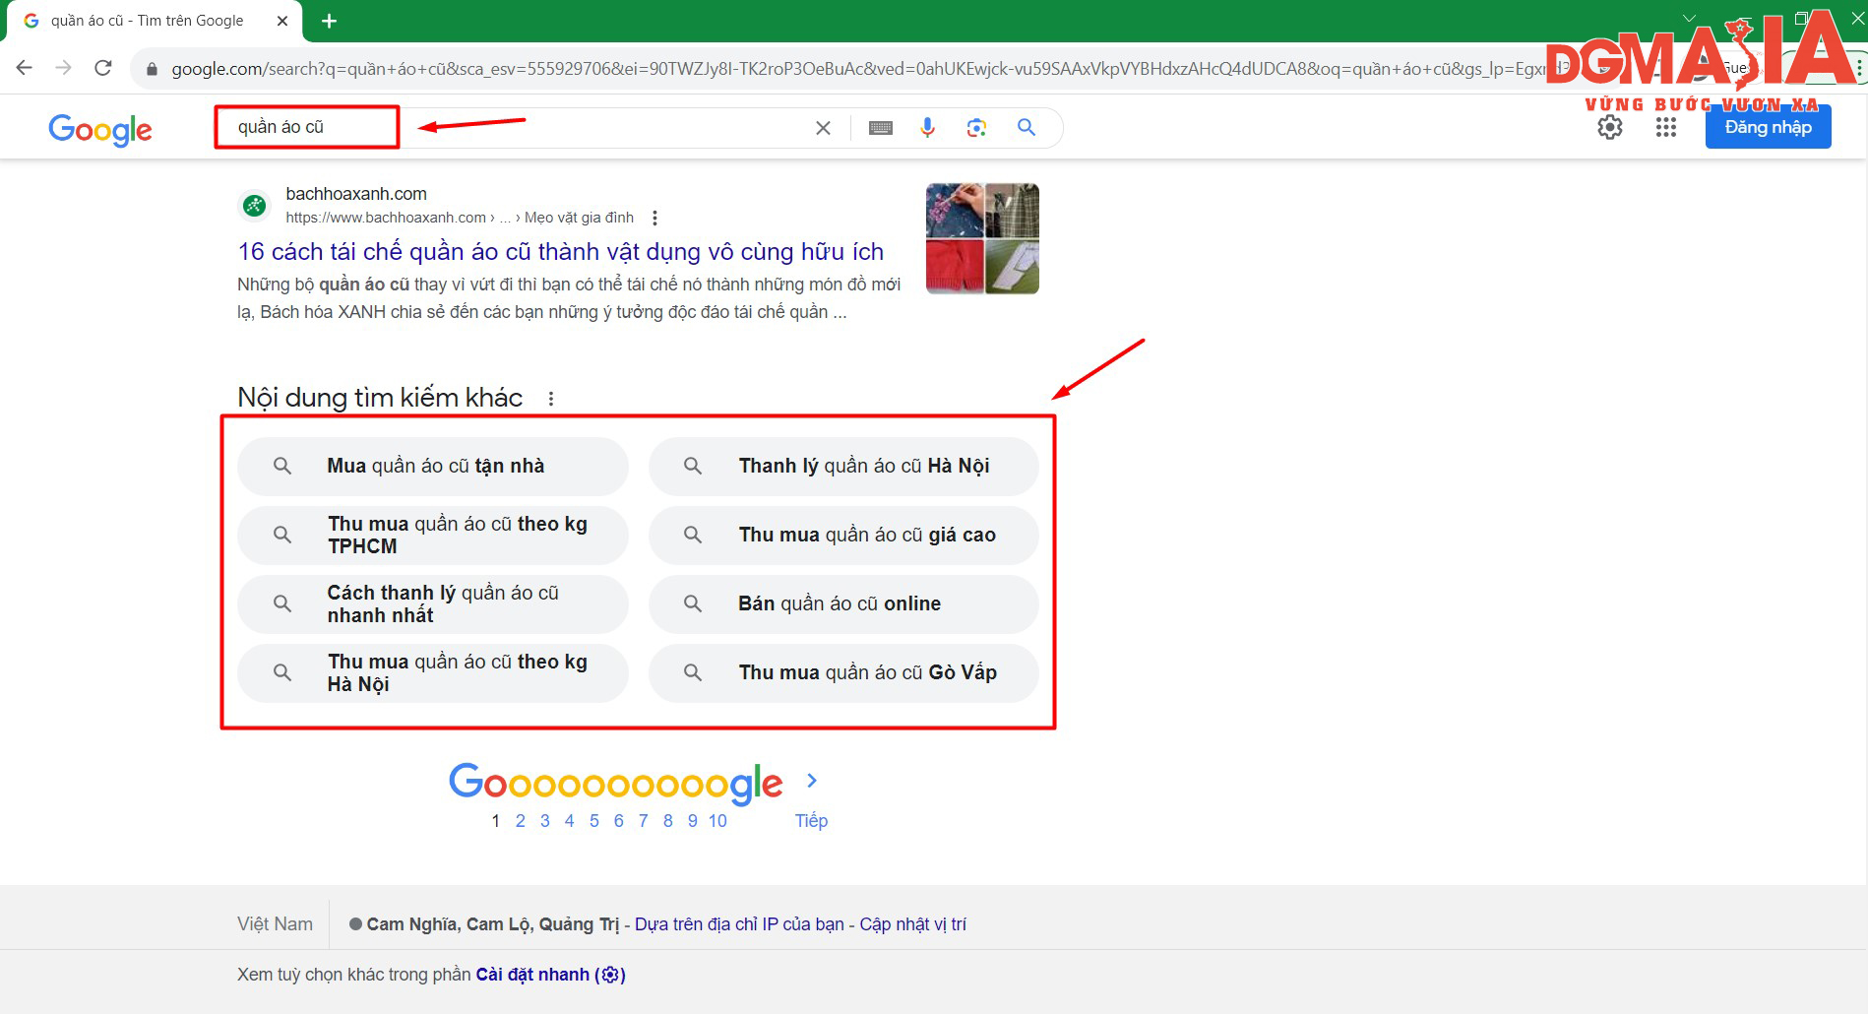This screenshot has width=1868, height=1014.
Task: Search 'Thu mua quần áo cũ theo kg TPHCM'
Action: [433, 536]
